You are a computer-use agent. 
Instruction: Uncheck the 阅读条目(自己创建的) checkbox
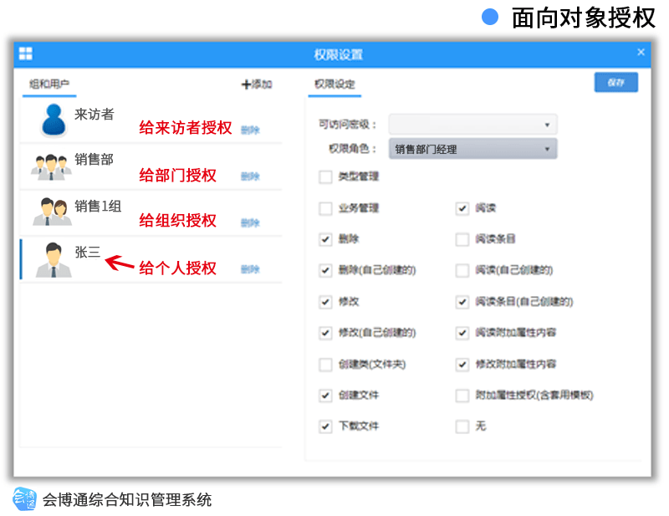462,302
